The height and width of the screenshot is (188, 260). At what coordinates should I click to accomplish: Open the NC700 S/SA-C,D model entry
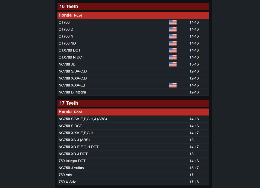click(133, 71)
